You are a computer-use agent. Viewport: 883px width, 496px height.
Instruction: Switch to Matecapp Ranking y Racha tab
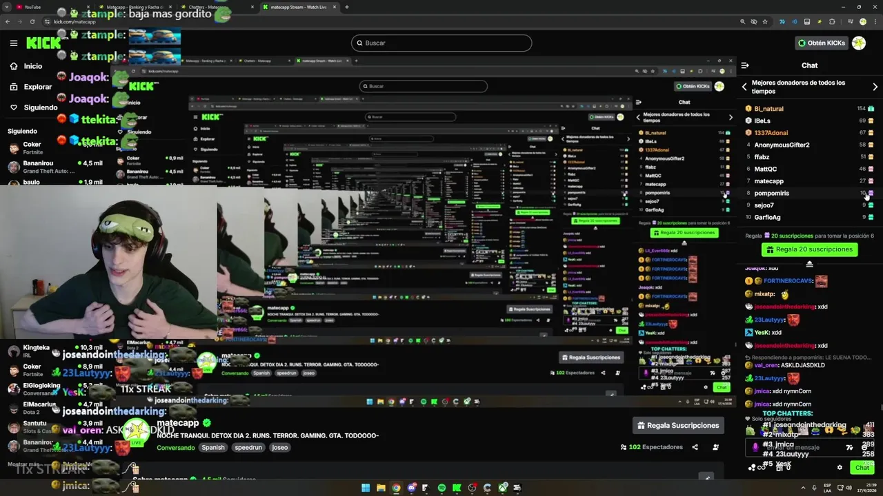click(135, 7)
